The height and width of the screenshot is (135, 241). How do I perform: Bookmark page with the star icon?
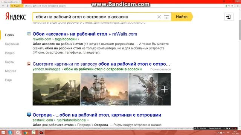point(232,6)
